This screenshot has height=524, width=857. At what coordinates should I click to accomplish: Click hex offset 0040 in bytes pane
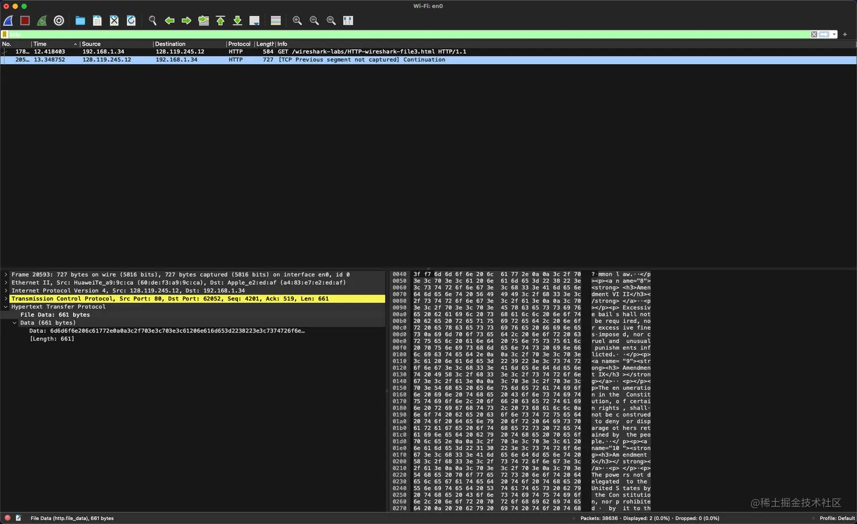tap(400, 274)
